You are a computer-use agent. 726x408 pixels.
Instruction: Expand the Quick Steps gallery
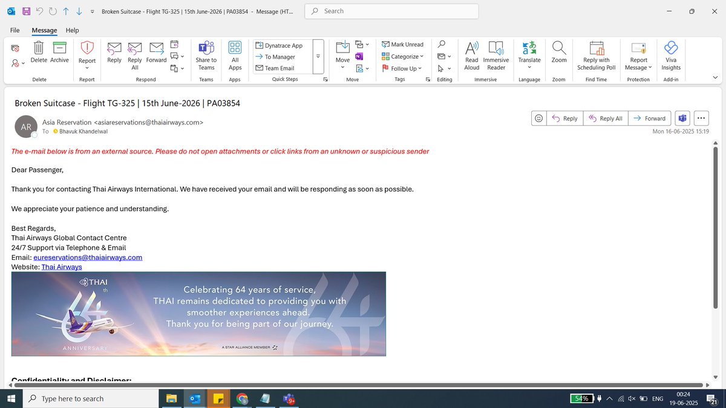click(318, 56)
